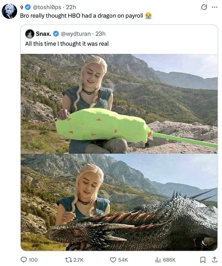View post analytics bar chart icon
This screenshot has height=266, width=222.
pos(158,260)
